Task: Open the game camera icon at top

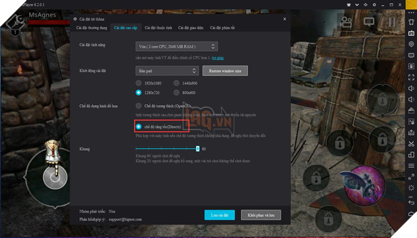Action: tap(346, 22)
